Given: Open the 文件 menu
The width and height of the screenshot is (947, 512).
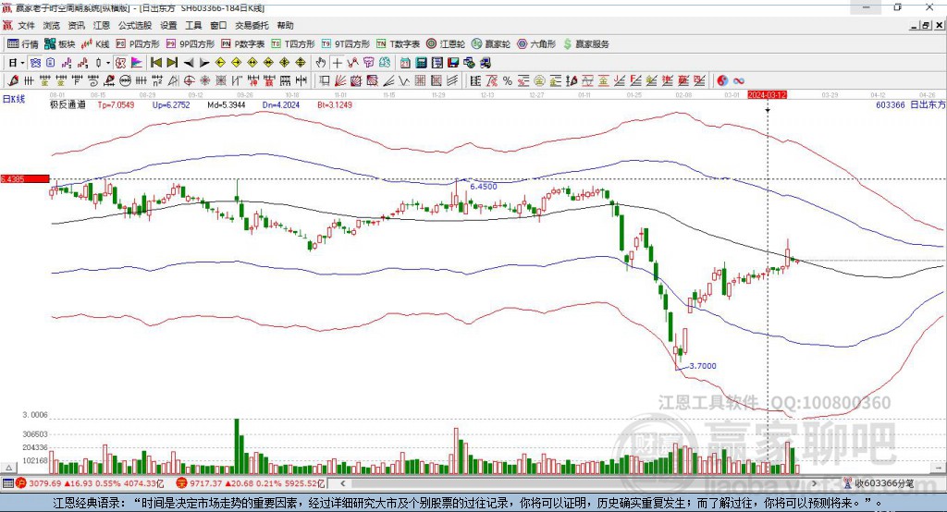Looking at the screenshot, I should [26, 25].
